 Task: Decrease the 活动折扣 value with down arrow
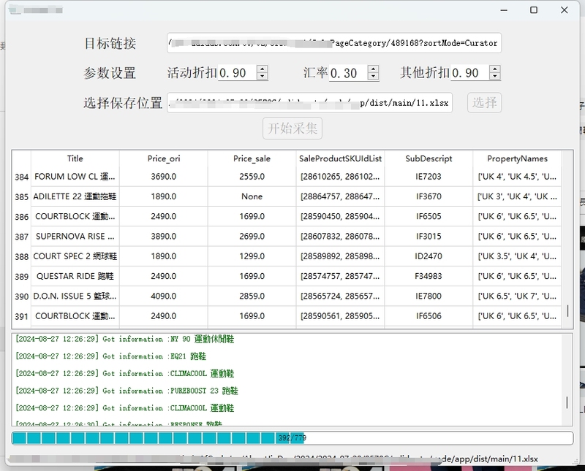(x=263, y=76)
